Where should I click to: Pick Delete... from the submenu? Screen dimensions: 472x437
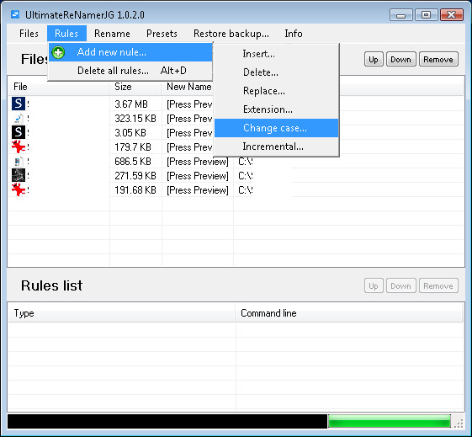277,72
